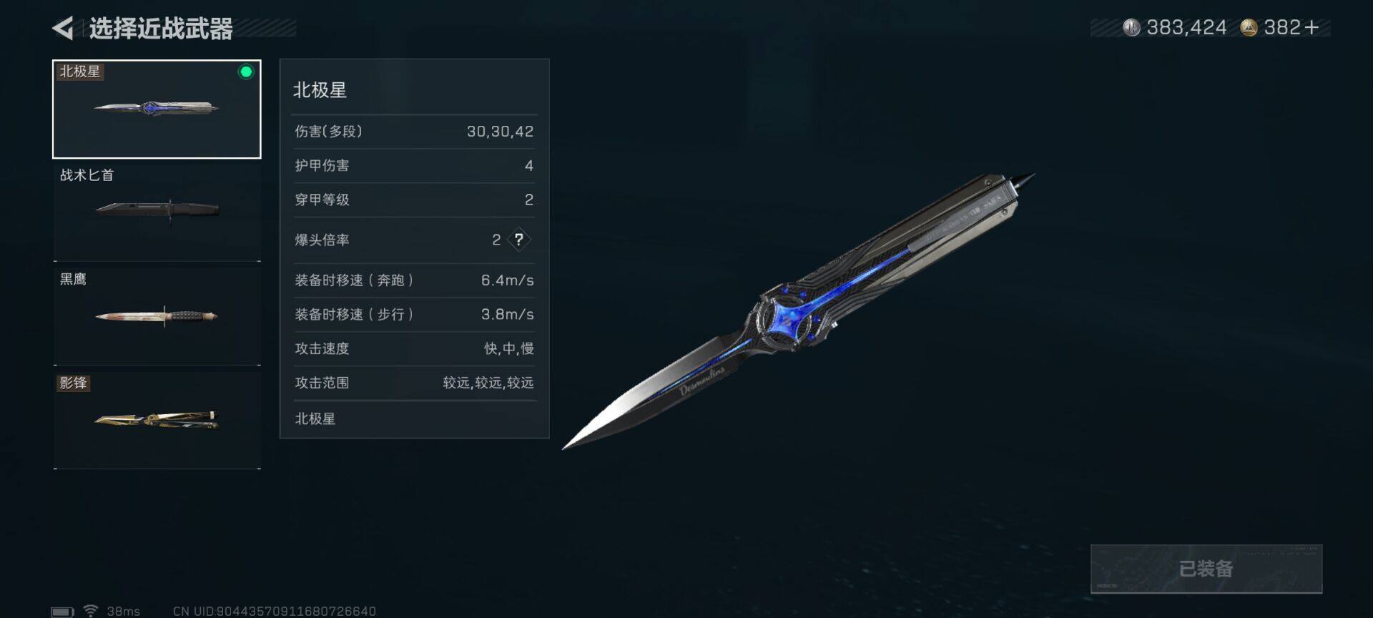
Task: Click the large 北极星 knife preview model
Action: tap(798, 311)
